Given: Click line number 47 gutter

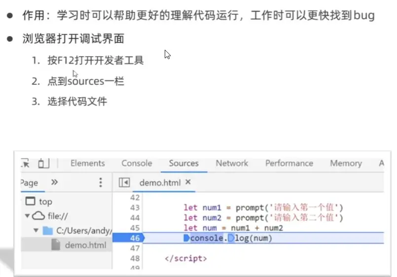Looking at the screenshot, I should [135, 248].
